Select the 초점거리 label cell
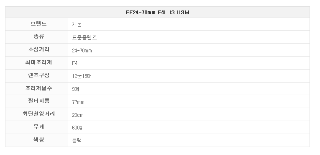The height and width of the screenshot is (155, 320). point(36,50)
